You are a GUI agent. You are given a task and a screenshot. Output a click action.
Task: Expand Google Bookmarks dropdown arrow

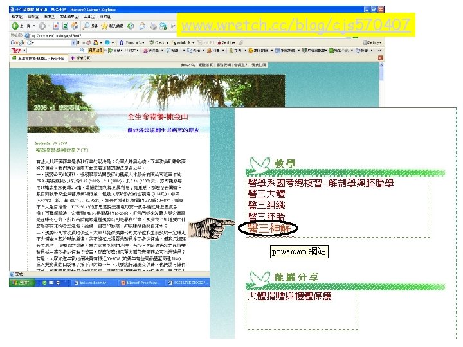(x=145, y=43)
